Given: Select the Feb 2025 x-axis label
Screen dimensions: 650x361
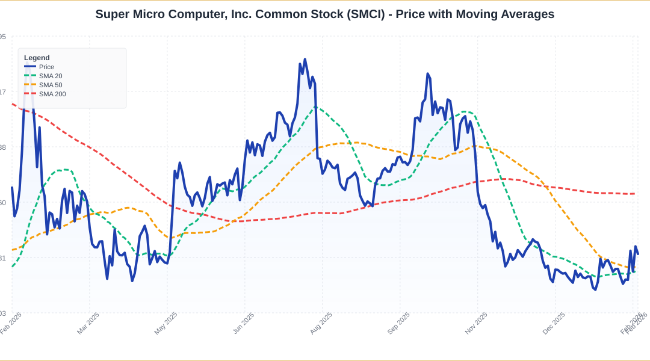Looking at the screenshot, I should pyautogui.click(x=11, y=322).
